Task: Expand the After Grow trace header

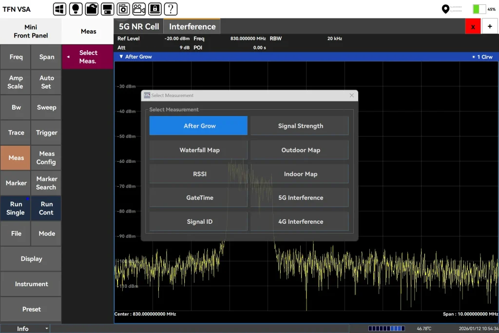Action: click(120, 56)
